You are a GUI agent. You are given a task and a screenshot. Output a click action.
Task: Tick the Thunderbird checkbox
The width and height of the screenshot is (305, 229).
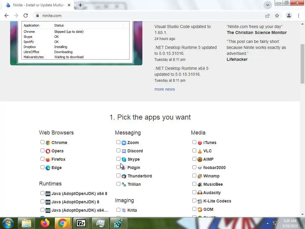click(x=118, y=176)
